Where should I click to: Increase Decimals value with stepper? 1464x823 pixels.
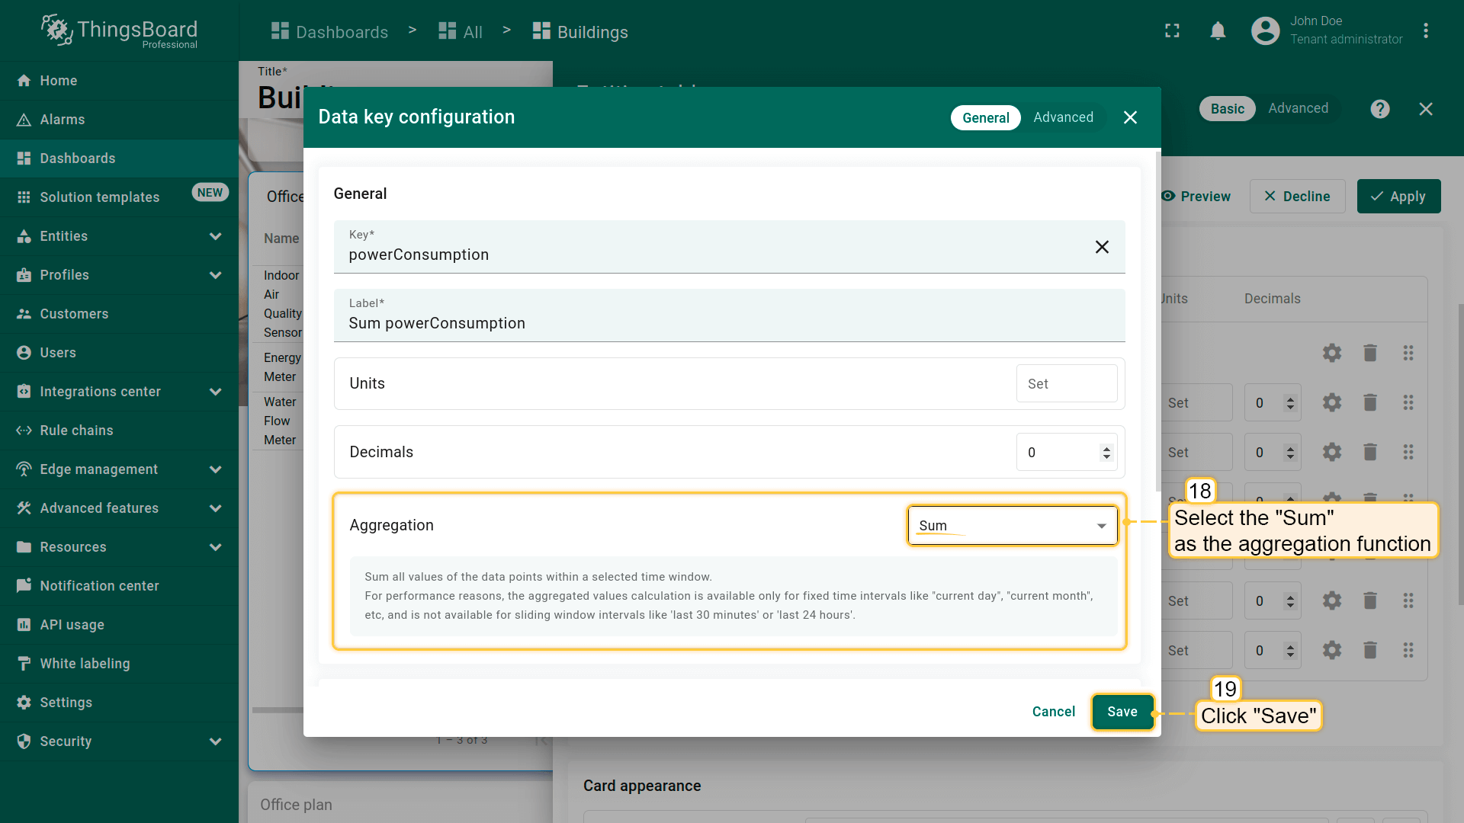[x=1106, y=448]
